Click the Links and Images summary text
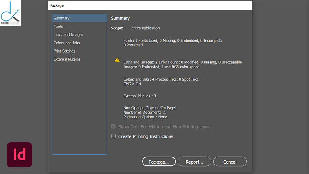309x174 pixels. pyautogui.click(x=182, y=62)
